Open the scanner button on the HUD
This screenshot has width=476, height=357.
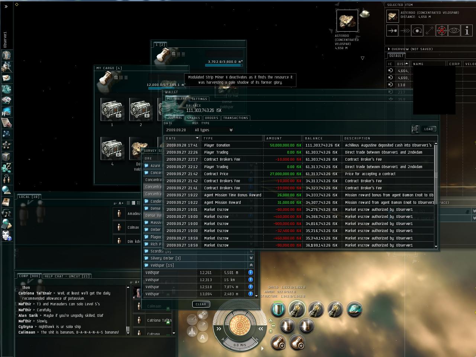point(203,326)
